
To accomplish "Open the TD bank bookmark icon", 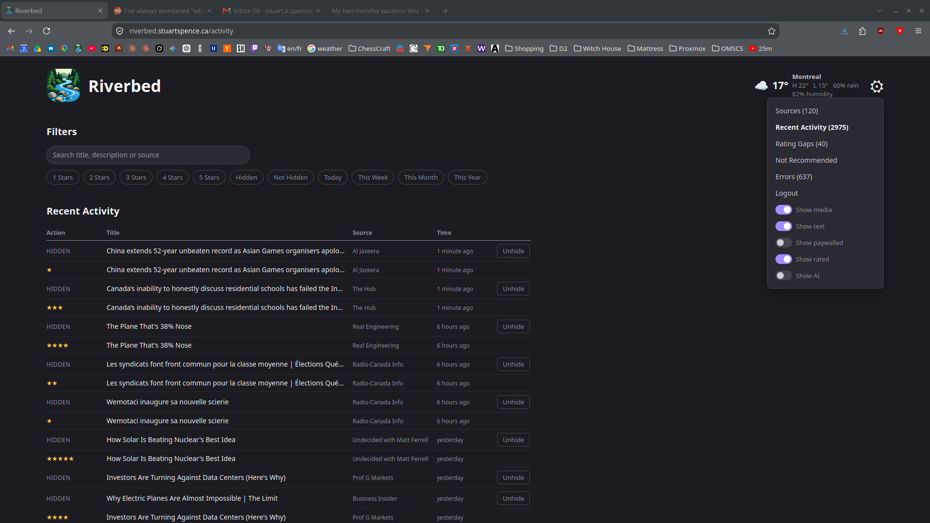I will (x=441, y=48).
